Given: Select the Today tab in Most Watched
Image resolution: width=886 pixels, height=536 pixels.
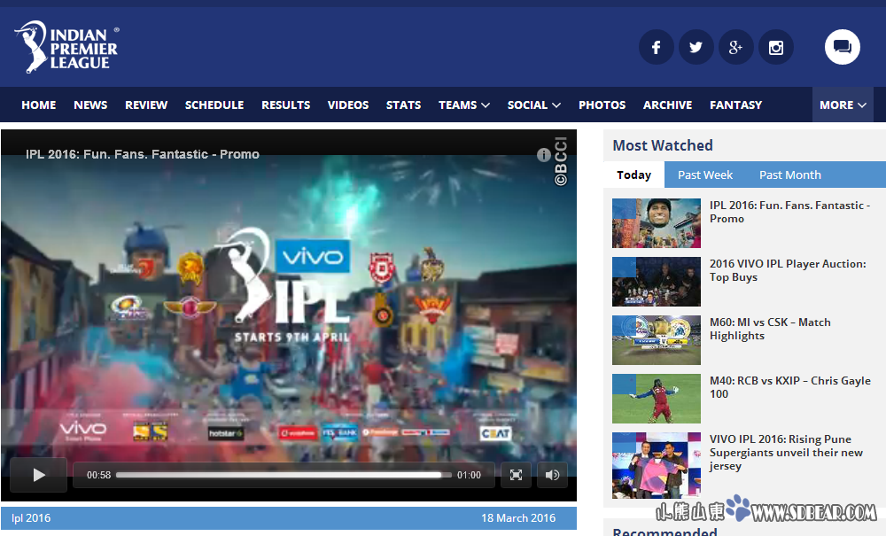Looking at the screenshot, I should point(634,175).
